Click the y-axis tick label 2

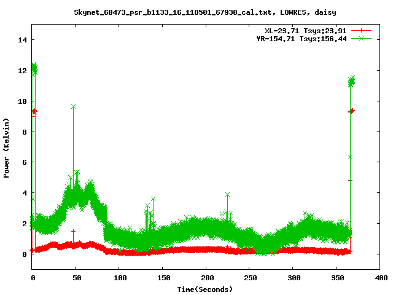point(25,224)
